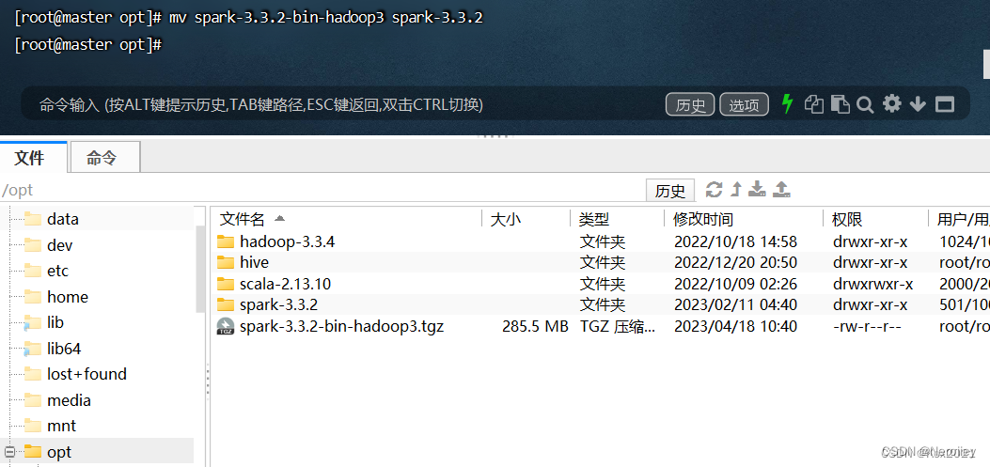Click the copy icon in terminal toolbar
990x467 pixels.
(x=814, y=104)
